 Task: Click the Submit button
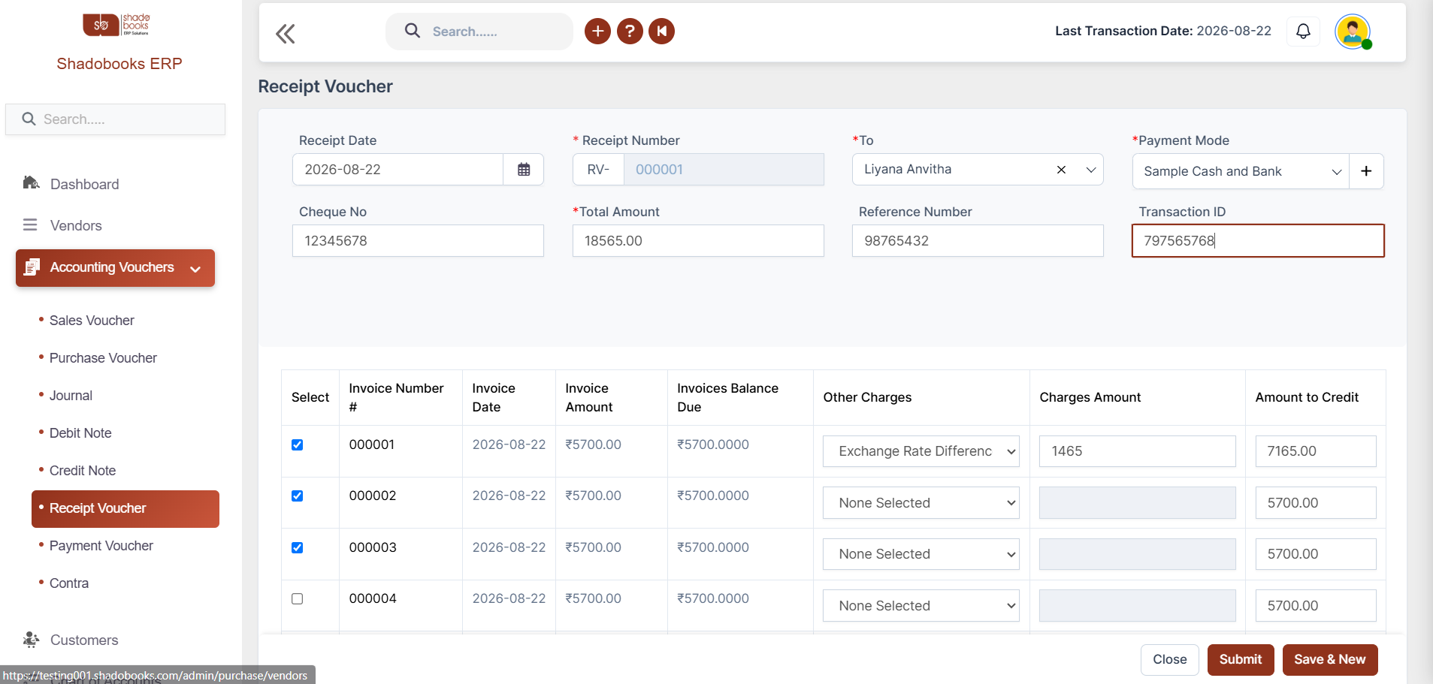[x=1241, y=659]
